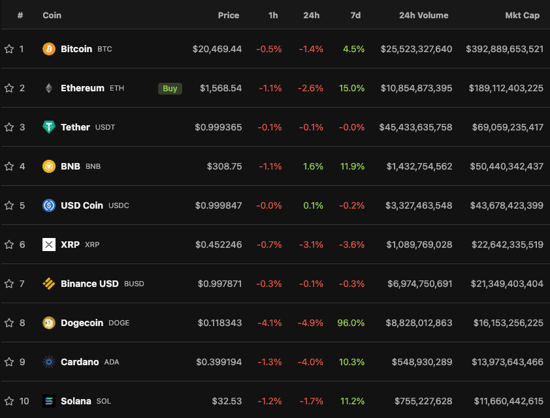Screen dimensions: 550x418
Task: Click the Cardano dotted logo icon
Action: pos(49,362)
